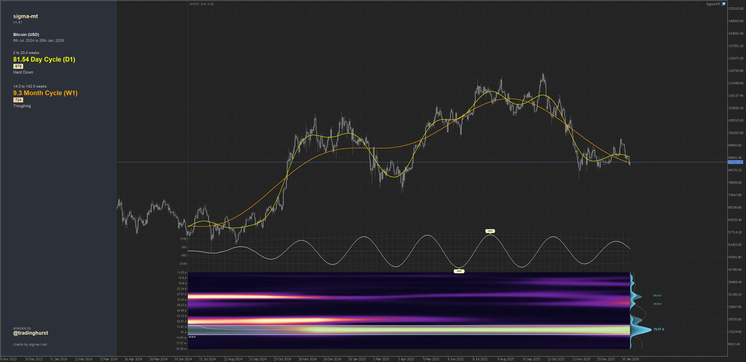Click the "2894" oscillator peak marker
746x362 pixels.
click(x=490, y=231)
